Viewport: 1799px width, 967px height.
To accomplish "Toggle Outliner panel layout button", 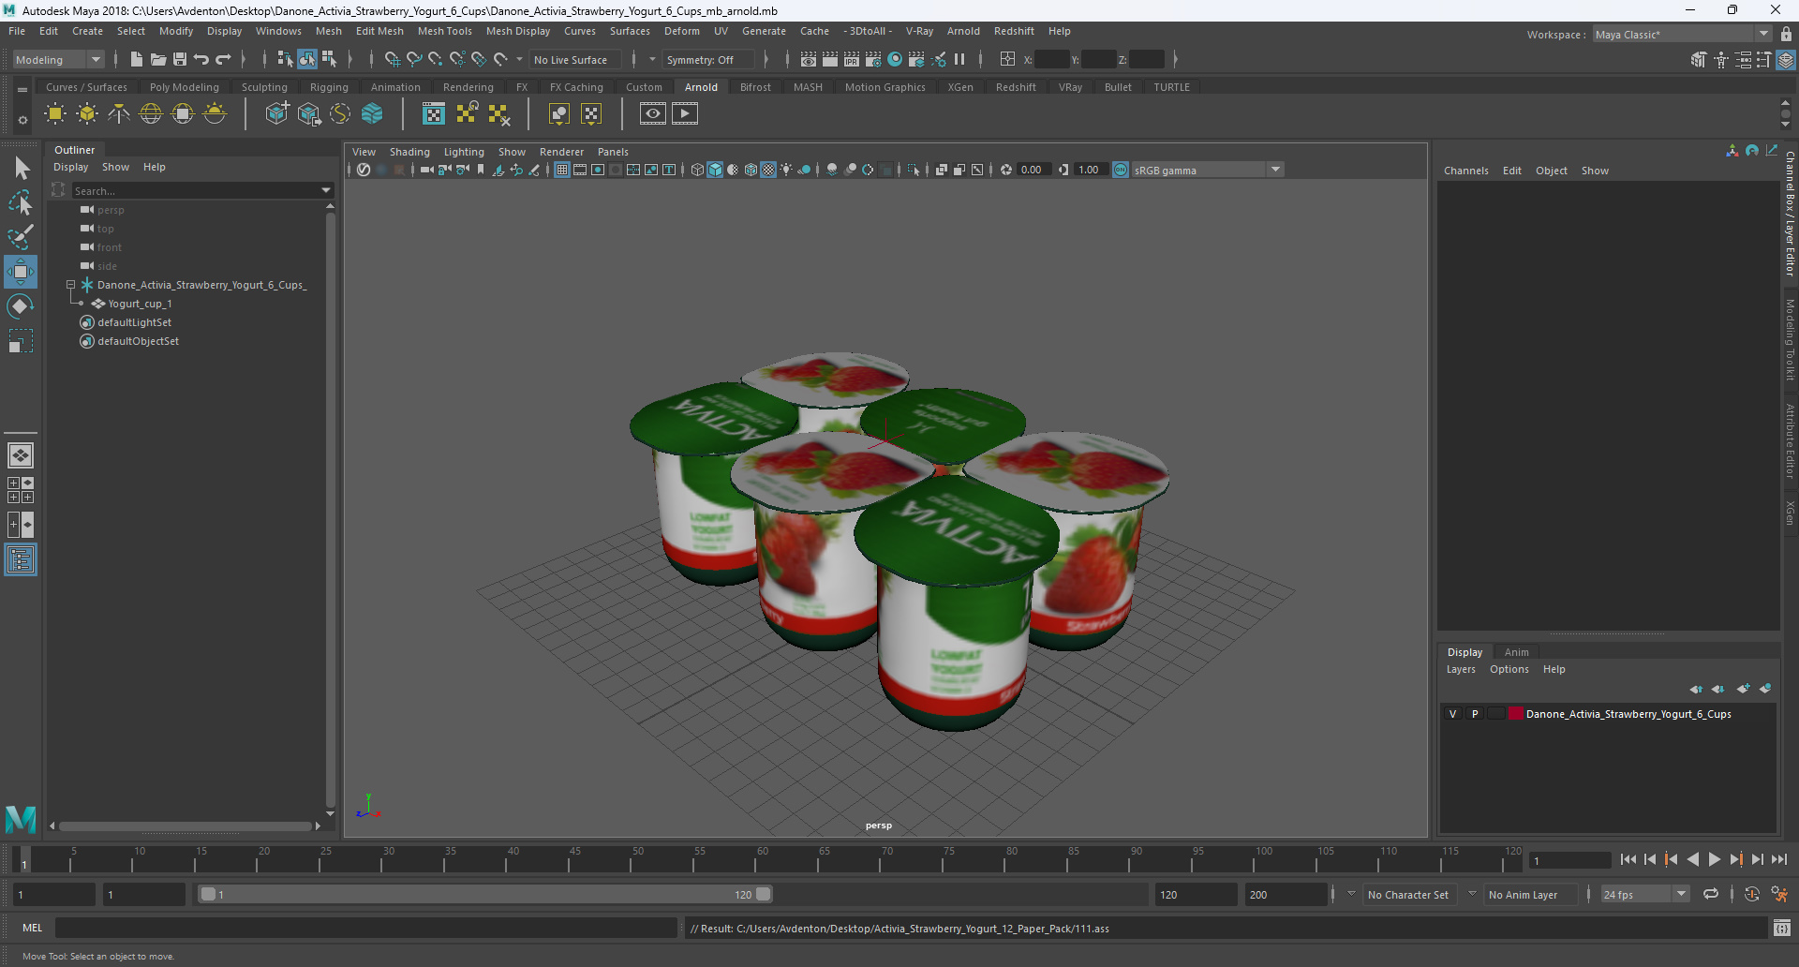I will point(21,560).
